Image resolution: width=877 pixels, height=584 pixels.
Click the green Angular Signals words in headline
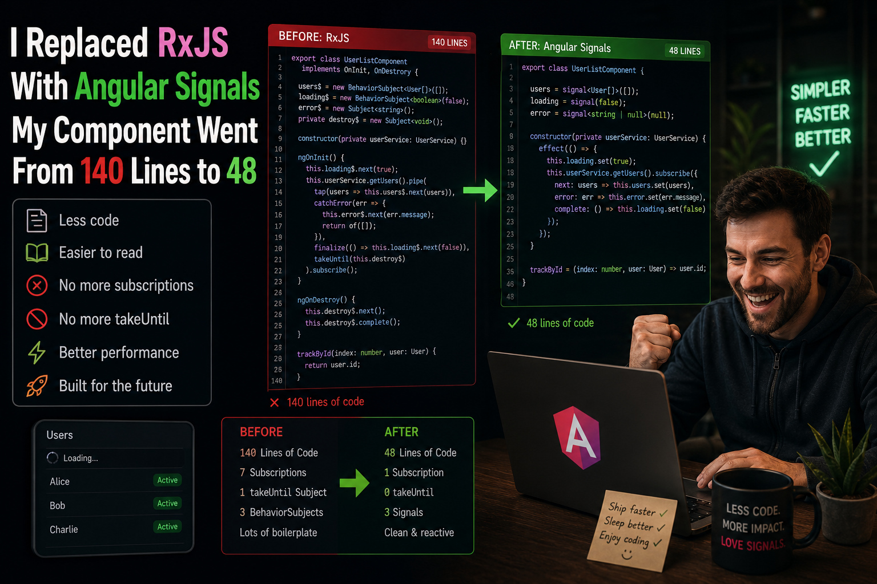[167, 87]
